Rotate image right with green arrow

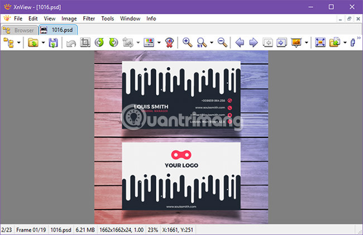(113, 42)
